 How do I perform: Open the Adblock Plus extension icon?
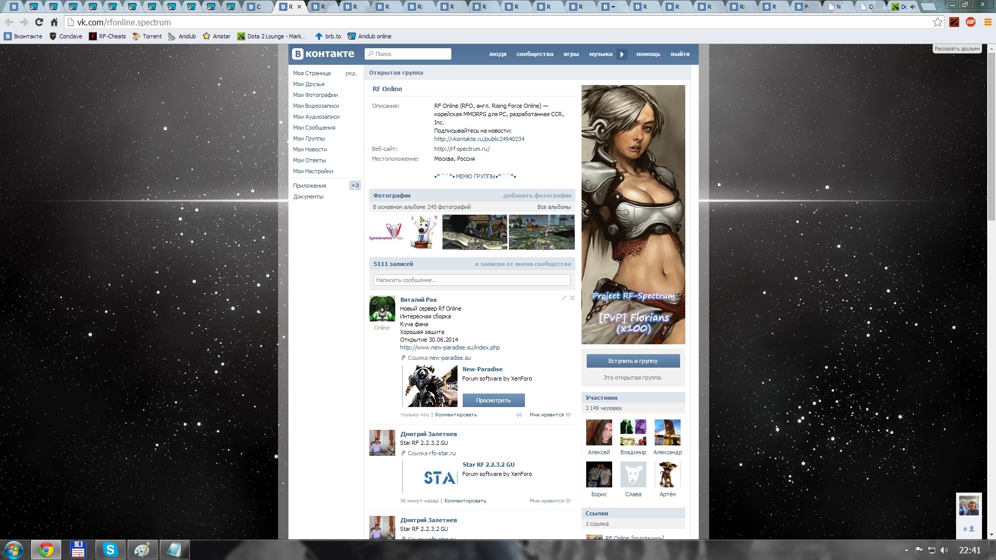pos(971,22)
